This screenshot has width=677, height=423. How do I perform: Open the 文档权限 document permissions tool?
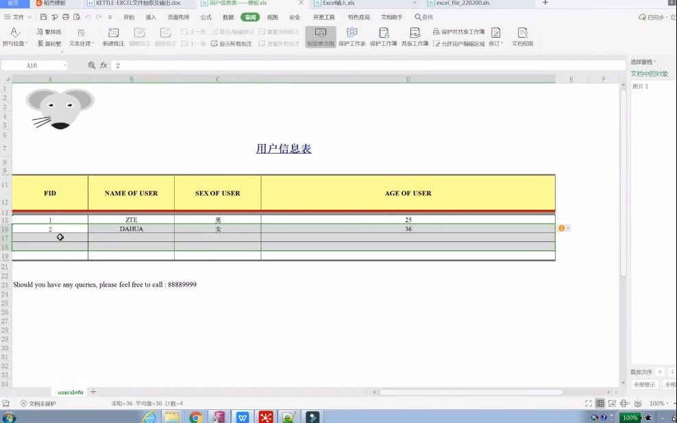tap(523, 38)
